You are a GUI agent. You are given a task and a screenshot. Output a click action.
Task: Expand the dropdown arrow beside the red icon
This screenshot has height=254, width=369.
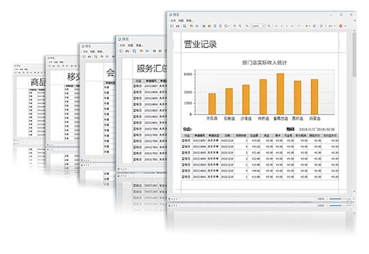point(345,26)
